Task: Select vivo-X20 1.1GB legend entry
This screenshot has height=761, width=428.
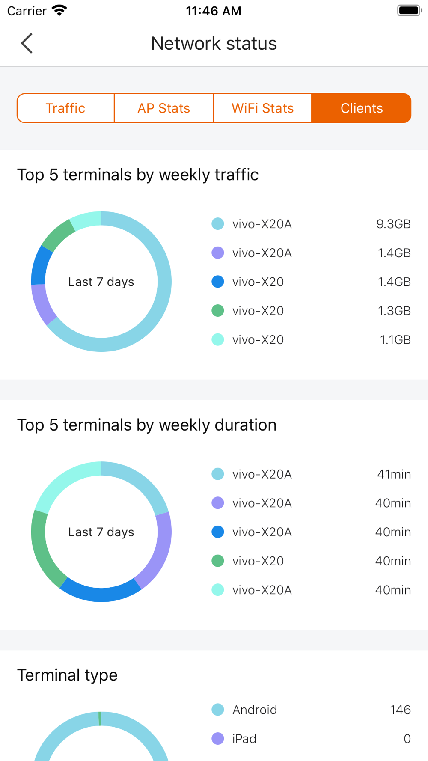Action: pos(311,340)
